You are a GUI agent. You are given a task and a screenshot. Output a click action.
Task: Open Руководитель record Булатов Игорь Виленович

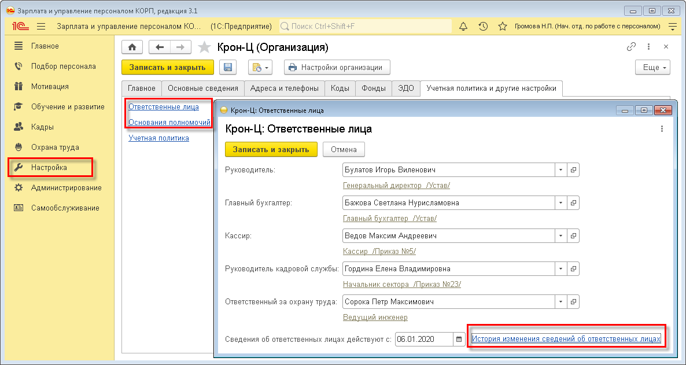(573, 170)
